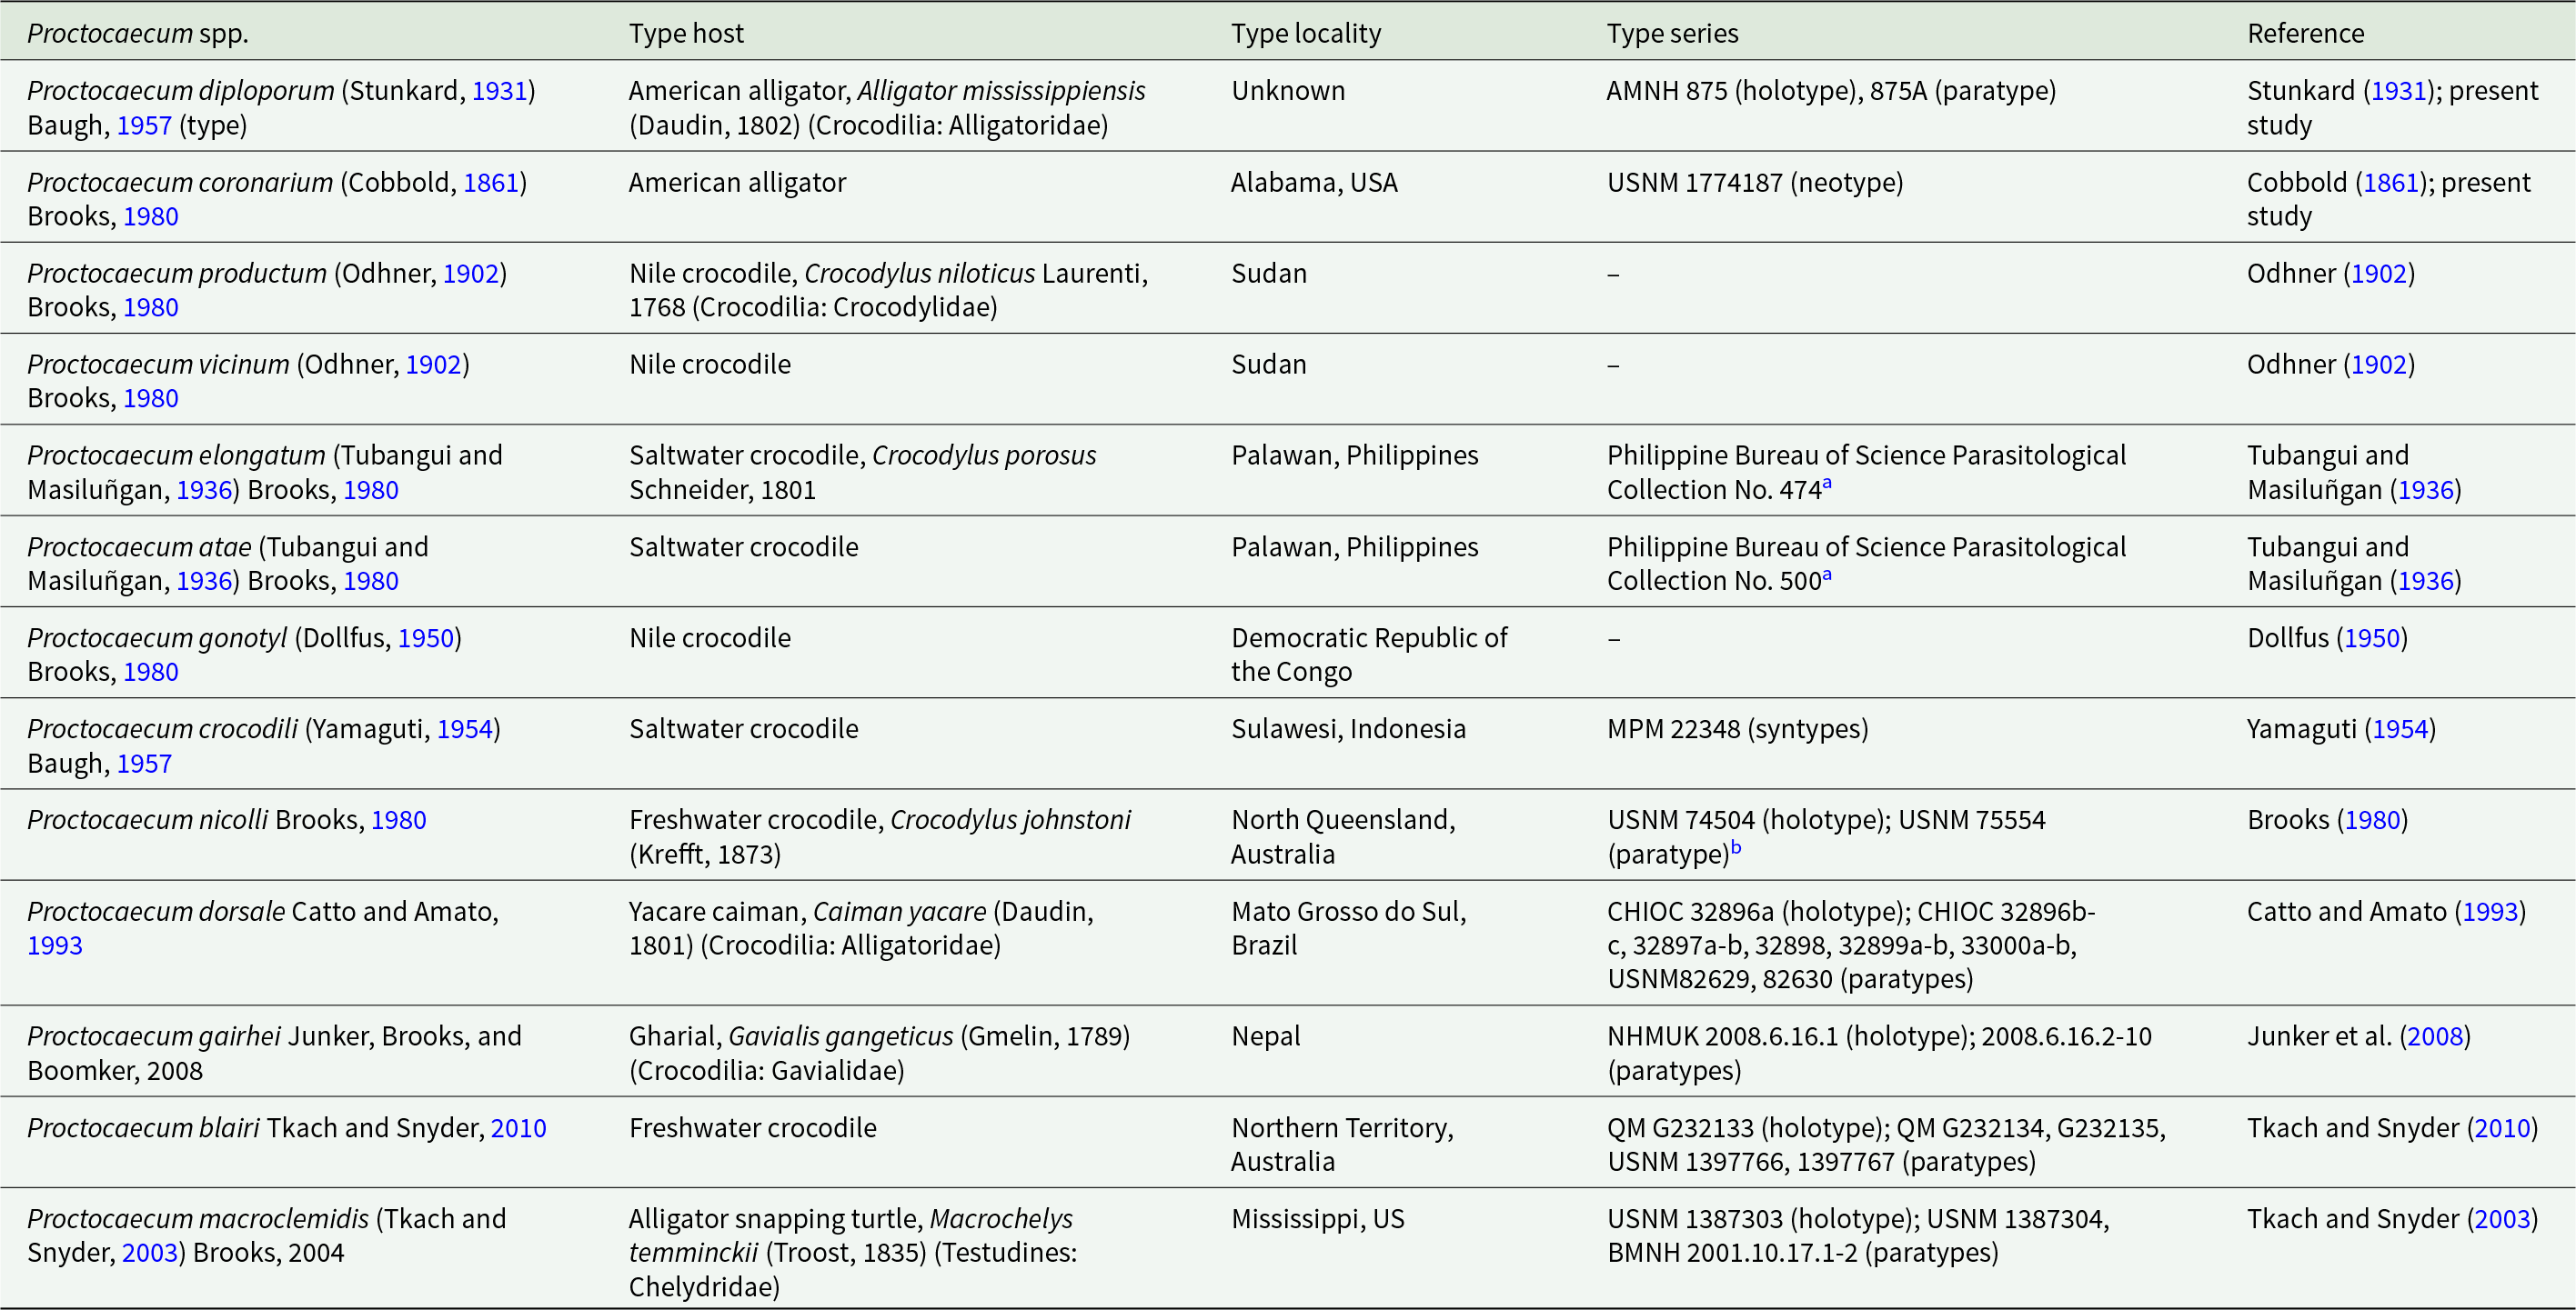Follow the 1950 Dollfus link in Reference column
Screen dimensions: 2576x1310
pos(2373,638)
